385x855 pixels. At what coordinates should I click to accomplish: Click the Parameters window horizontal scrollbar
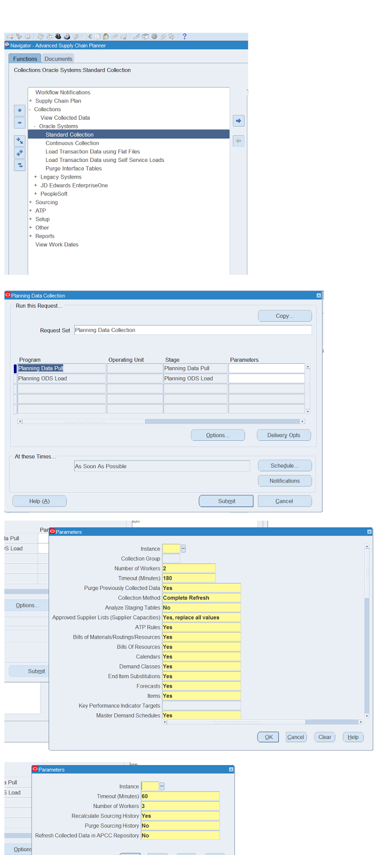click(263, 722)
